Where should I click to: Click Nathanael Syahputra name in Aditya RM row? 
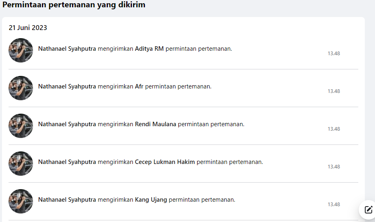tap(67, 49)
